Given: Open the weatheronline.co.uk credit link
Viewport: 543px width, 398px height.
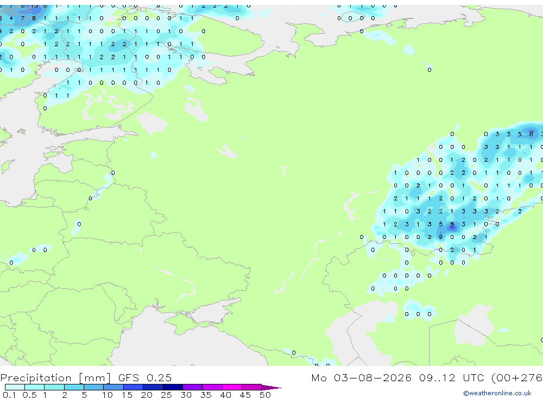Looking at the screenshot, I should pyautogui.click(x=497, y=393).
